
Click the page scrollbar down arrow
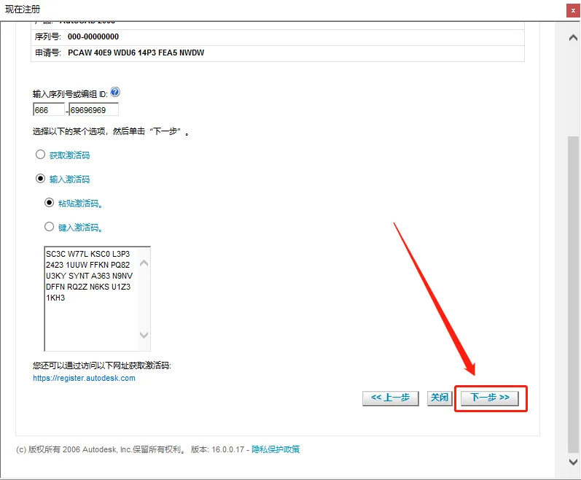573,462
